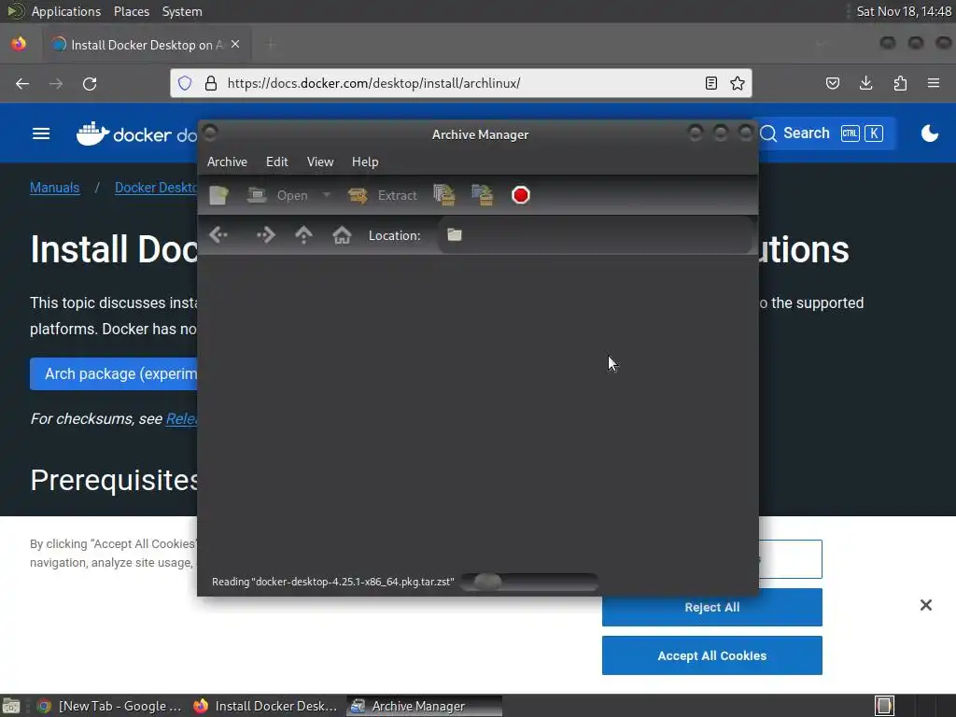Click Accept All Cookies button

[x=712, y=655]
